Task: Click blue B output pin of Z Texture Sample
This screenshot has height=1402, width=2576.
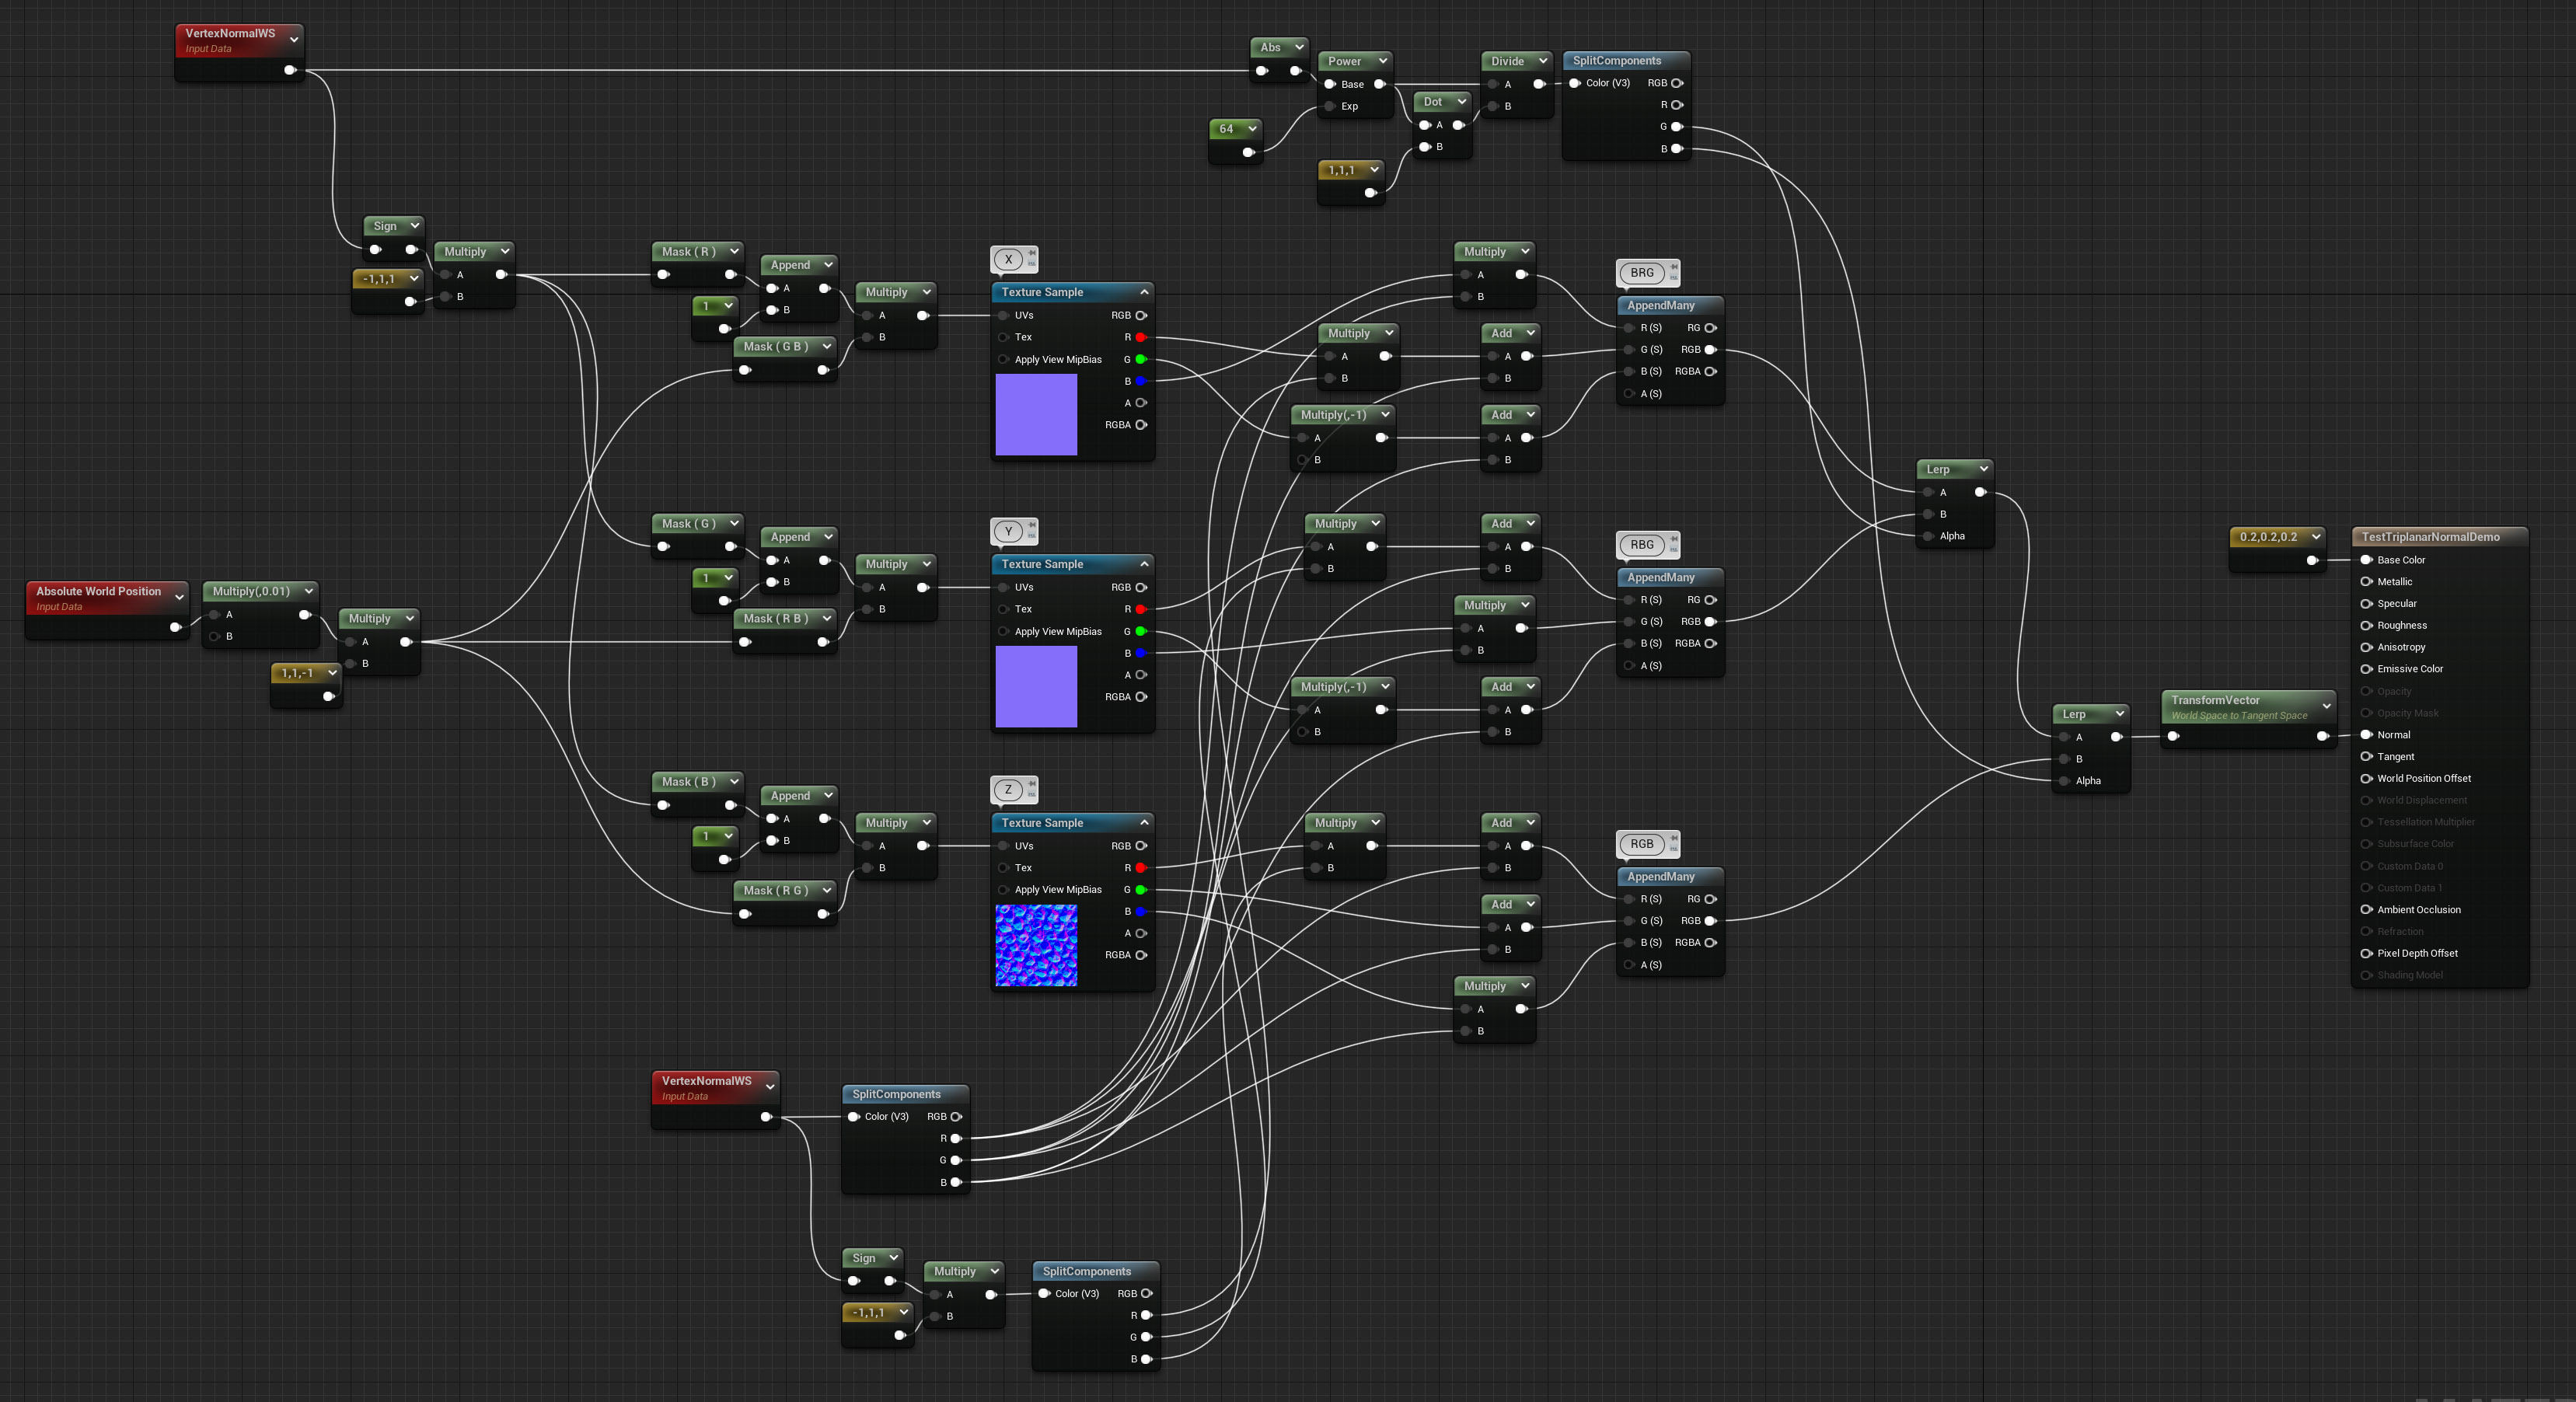Action: 1140,911
